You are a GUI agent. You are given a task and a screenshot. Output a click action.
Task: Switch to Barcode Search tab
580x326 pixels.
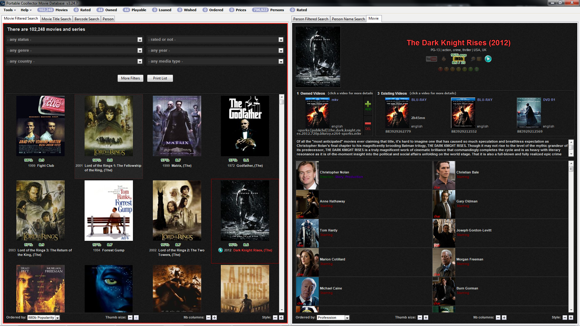[87, 19]
